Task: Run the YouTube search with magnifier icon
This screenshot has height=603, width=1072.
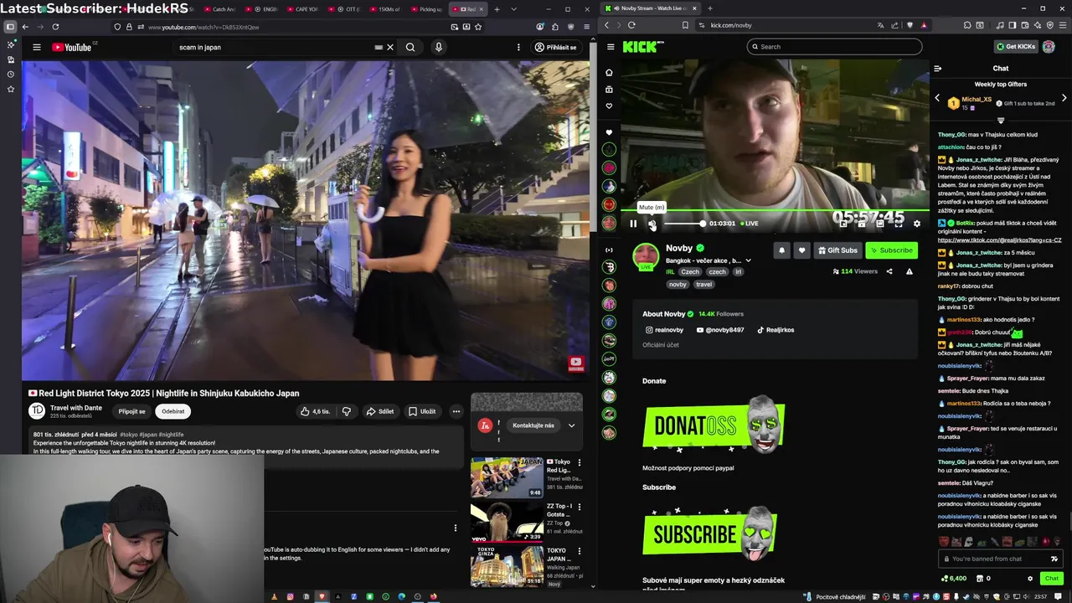Action: click(x=410, y=47)
